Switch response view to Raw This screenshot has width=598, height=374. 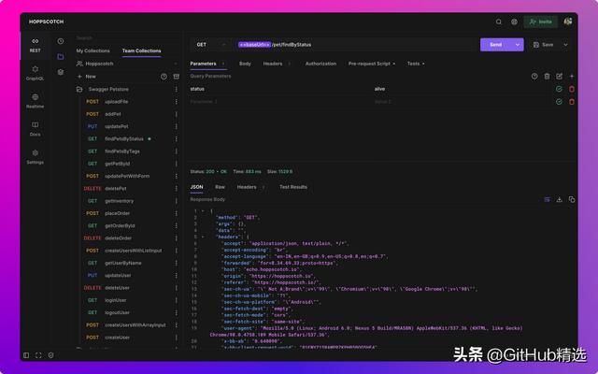[220, 187]
